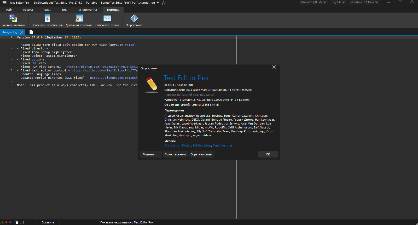The image size is (418, 225).
Task: Click the Copyright 2010-2023 line in dialog
Action: [208, 90]
